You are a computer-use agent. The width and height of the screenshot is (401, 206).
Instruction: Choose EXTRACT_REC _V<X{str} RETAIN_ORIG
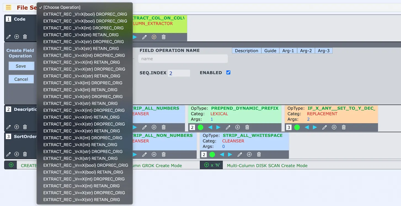85,158
